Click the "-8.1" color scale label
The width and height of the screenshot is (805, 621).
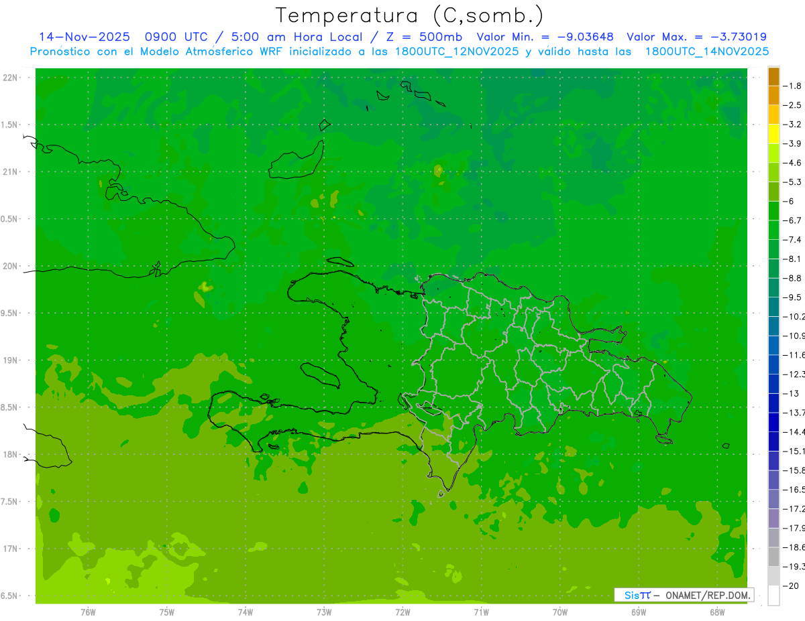[x=793, y=259]
